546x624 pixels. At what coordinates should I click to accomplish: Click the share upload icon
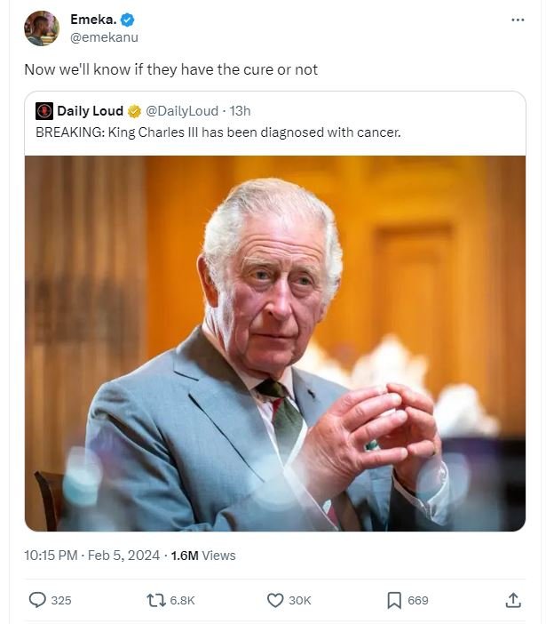(512, 600)
